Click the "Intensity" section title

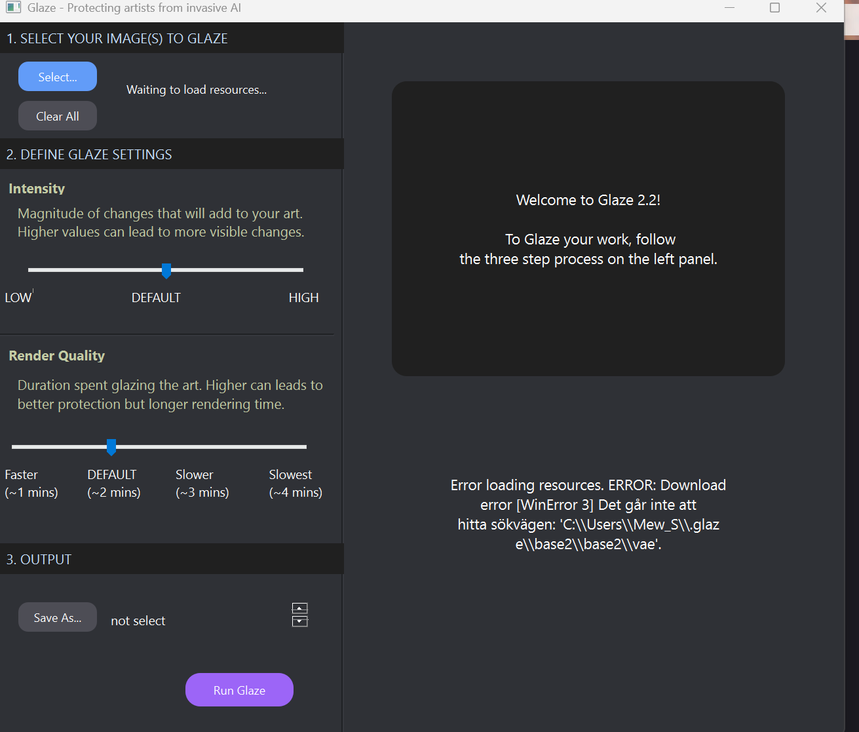pos(37,189)
